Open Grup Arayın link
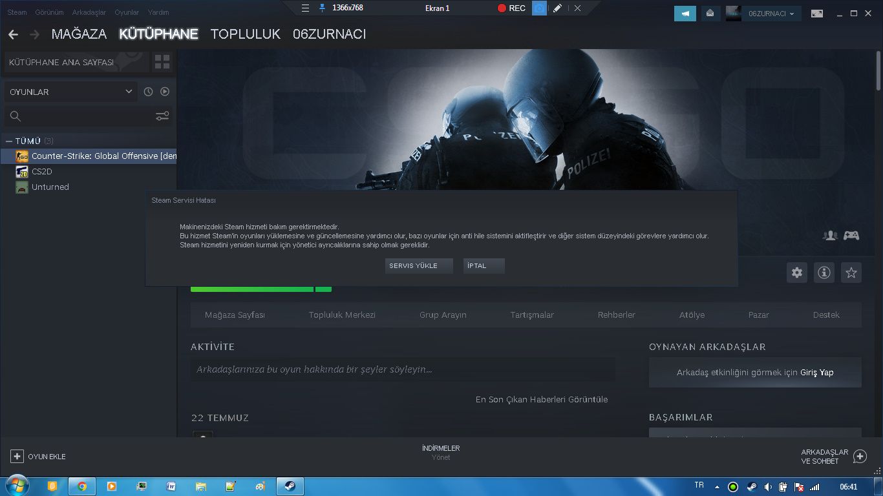883x496 pixels. [x=443, y=315]
